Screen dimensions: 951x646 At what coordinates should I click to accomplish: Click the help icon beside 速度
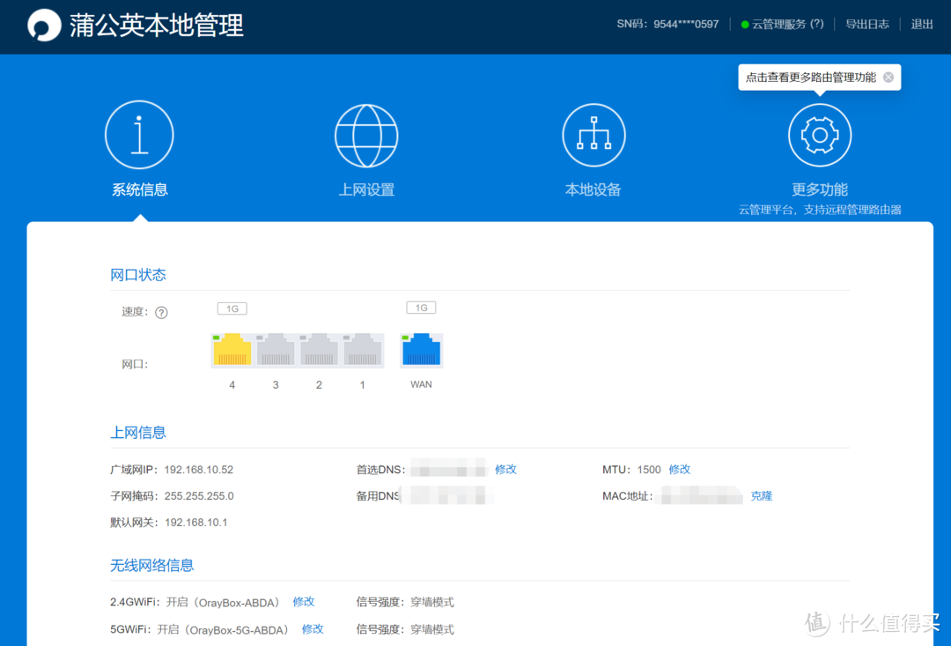(x=163, y=312)
